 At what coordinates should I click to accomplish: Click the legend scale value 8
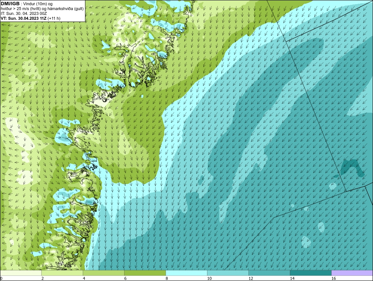pyautogui.click(x=167, y=278)
